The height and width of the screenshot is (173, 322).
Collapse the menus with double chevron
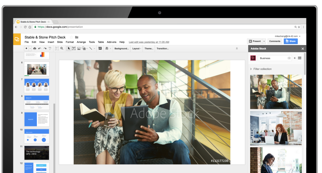[x=237, y=49]
